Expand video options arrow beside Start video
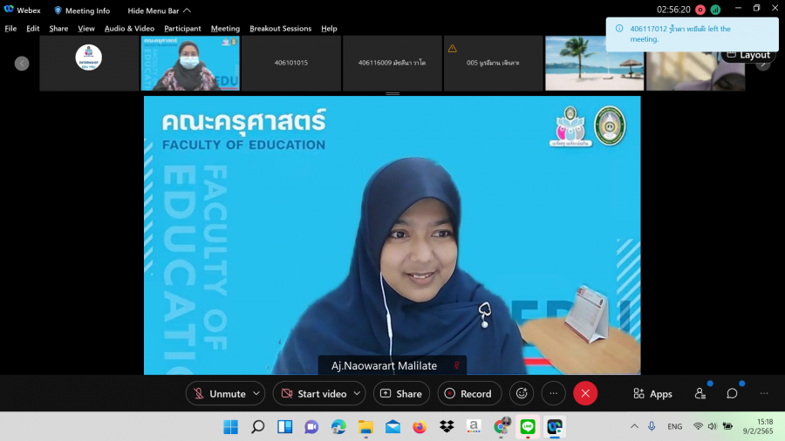This screenshot has width=785, height=441. coord(358,394)
